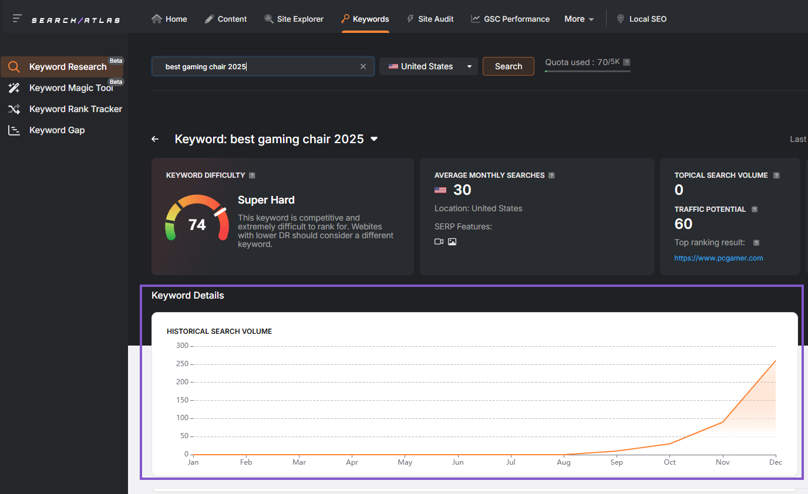Expand the keyword dropdown beside 'best gaming chair 2025'
This screenshot has width=808, height=494.
click(374, 139)
